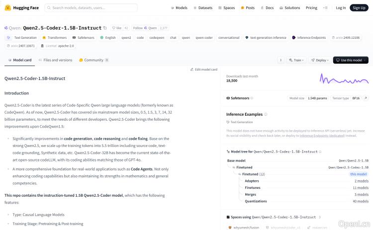Screen dimensions: 373x230
Task: Open the Community tab
Action: click(x=93, y=60)
